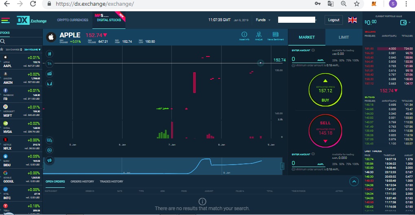Open the browser zoom magnifier icon

tap(344, 4)
